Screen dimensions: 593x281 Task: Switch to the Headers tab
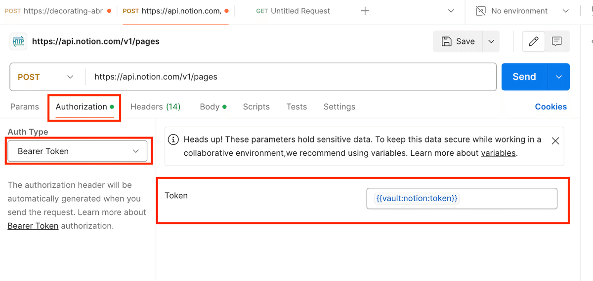(x=155, y=106)
